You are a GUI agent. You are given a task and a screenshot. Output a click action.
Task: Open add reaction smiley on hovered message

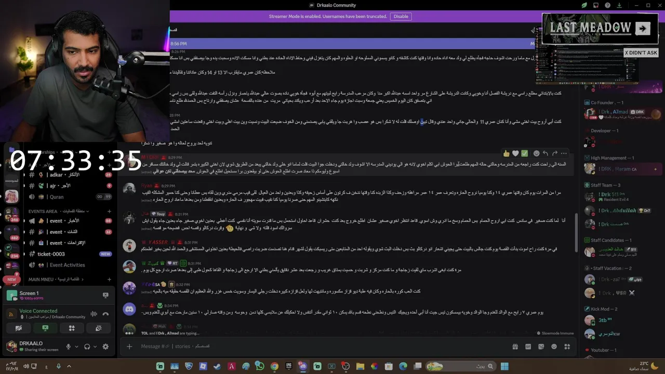pyautogui.click(x=537, y=153)
